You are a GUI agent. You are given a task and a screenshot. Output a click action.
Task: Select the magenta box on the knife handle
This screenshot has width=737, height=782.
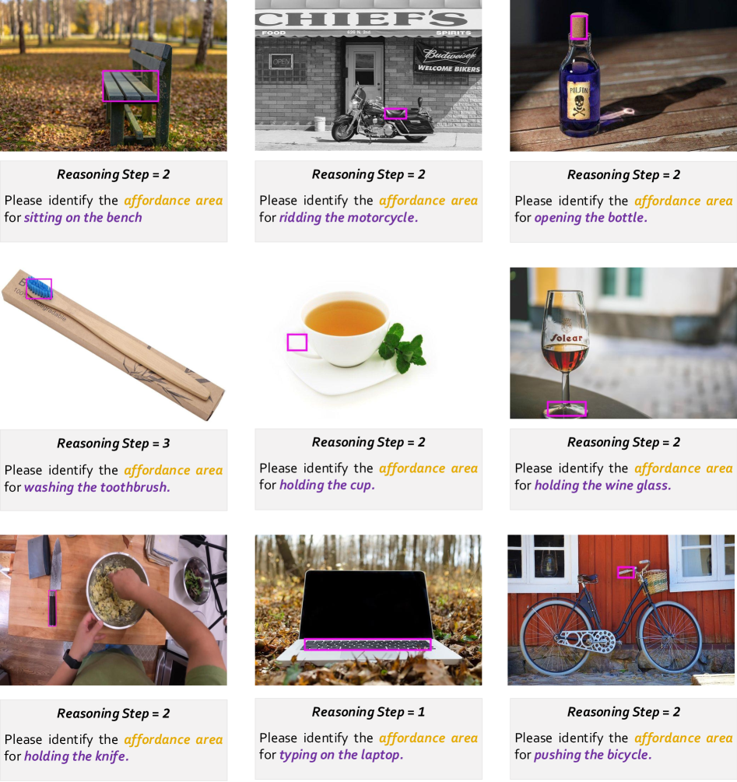52,608
